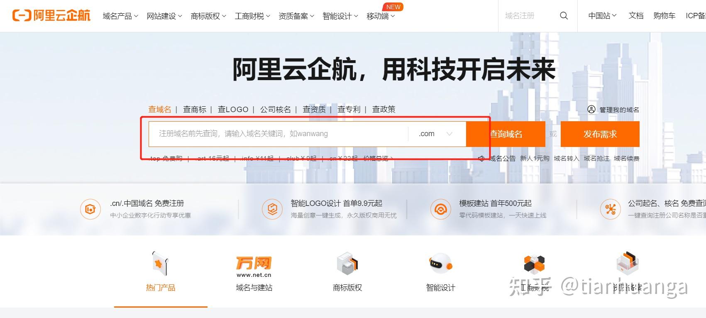The image size is (706, 318).
Task: Choose the 智能设计 robot icon
Action: [x=440, y=264]
